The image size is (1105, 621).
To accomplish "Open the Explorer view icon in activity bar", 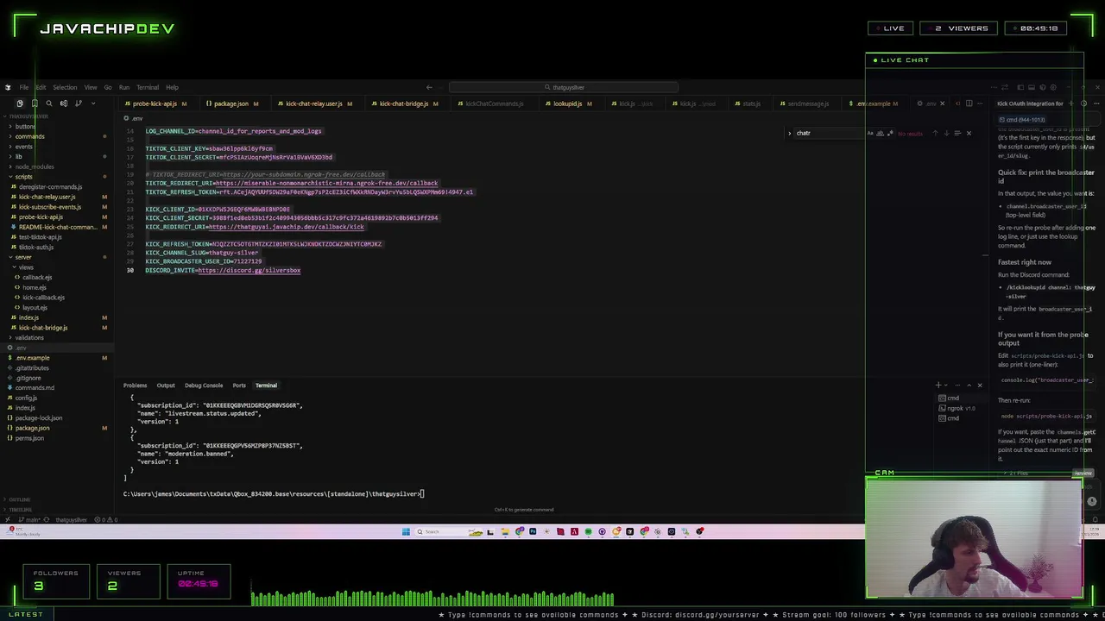I will point(19,103).
